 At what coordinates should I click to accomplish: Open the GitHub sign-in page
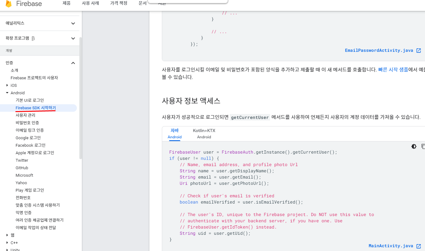tap(22, 168)
